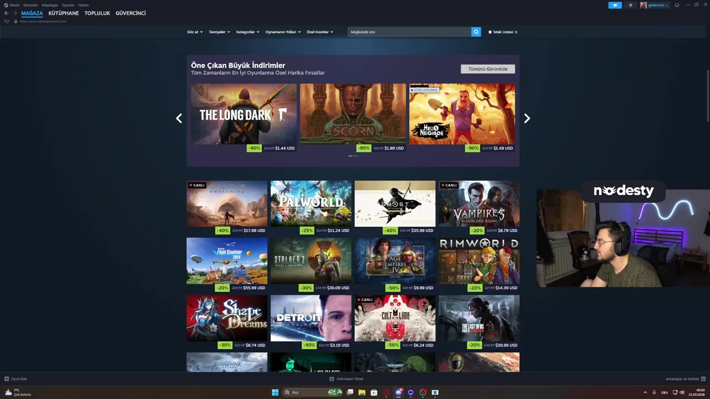Viewport: 710px width, 399px height.
Task: Open the Oyunlar menu
Action: [68, 5]
